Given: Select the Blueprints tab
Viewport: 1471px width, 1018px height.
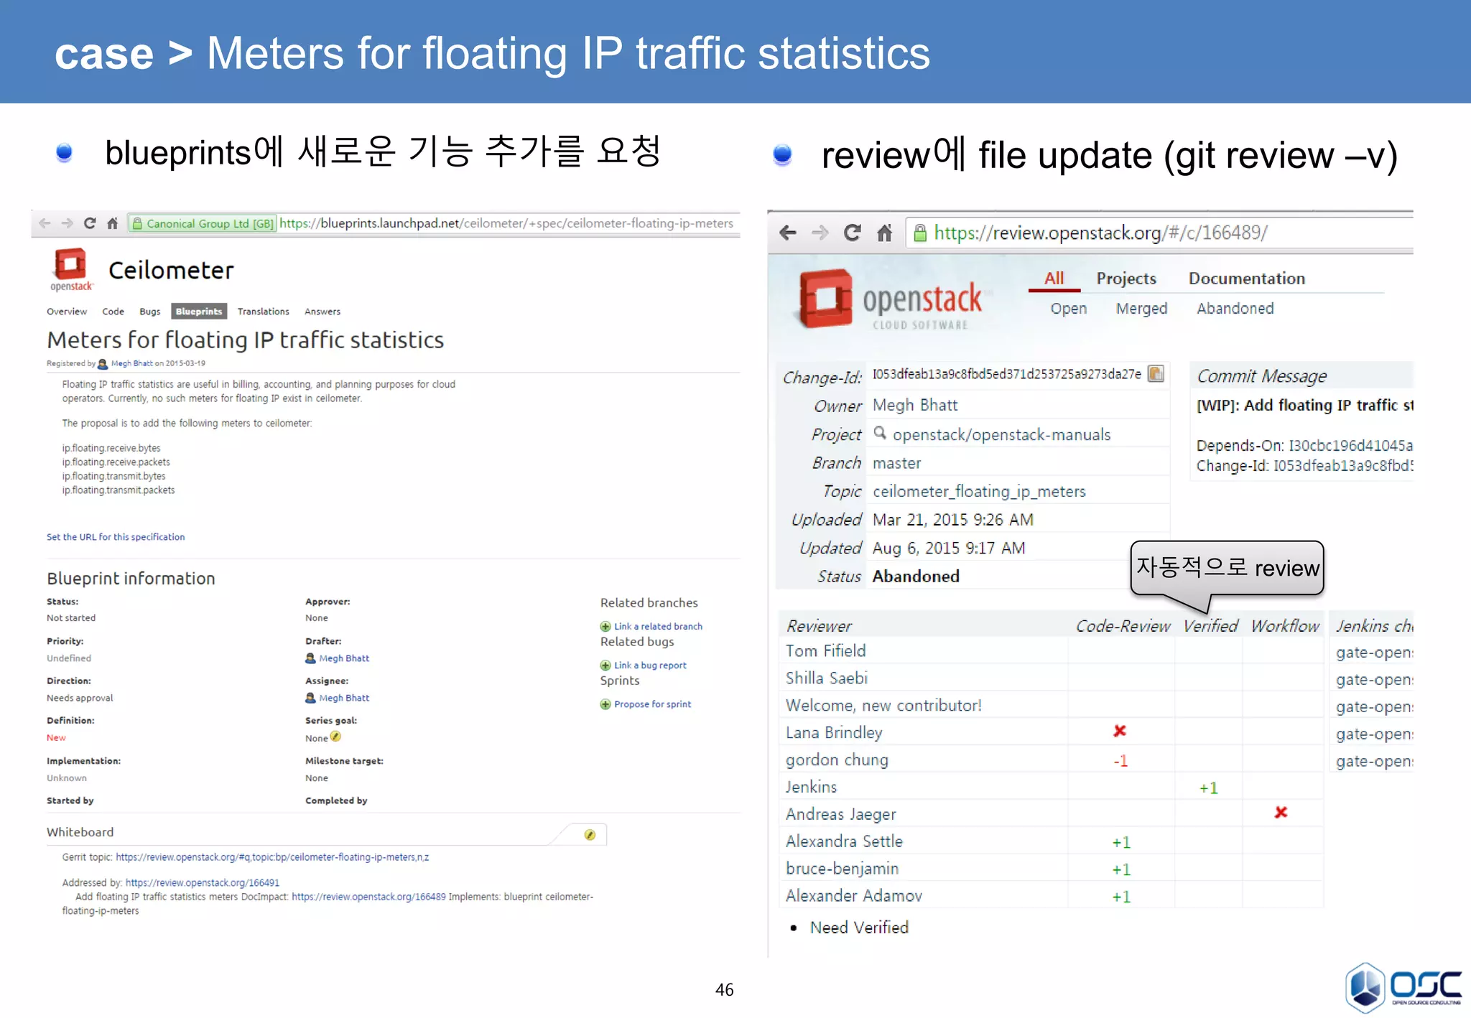Looking at the screenshot, I should [199, 312].
